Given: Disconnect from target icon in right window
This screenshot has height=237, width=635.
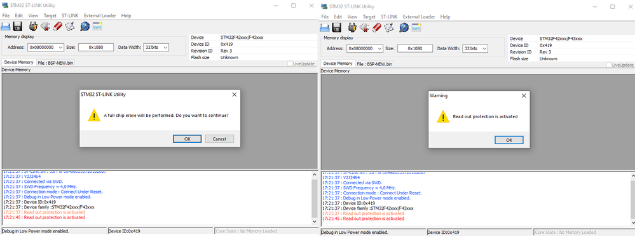Looking at the screenshot, I should click(364, 27).
